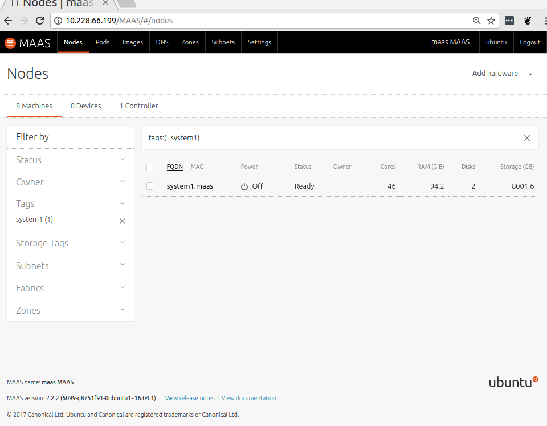The height and width of the screenshot is (426, 547).
Task: Close the Nodes browser tab
Action: [105, 3]
